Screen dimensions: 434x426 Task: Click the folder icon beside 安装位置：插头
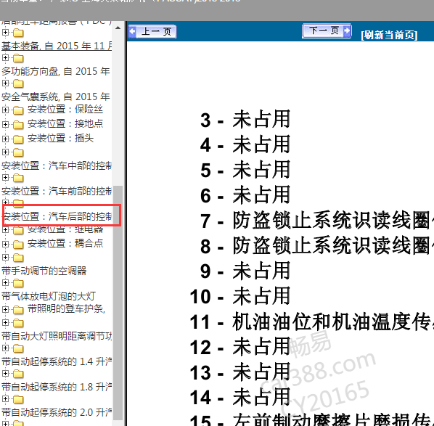[x=18, y=139]
